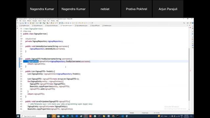The image size is (210, 118).
Task: Select the nebiat participant tile
Action: pyautogui.click(x=105, y=9)
